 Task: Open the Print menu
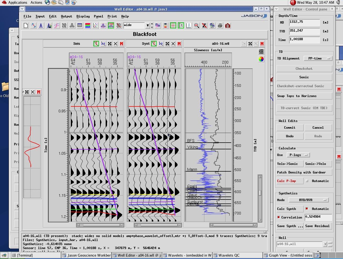click(112, 16)
